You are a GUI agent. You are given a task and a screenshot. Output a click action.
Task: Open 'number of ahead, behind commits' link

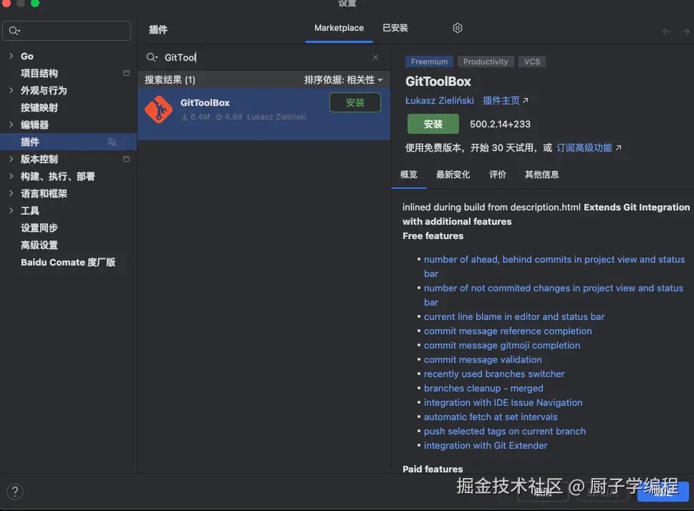[x=554, y=266]
